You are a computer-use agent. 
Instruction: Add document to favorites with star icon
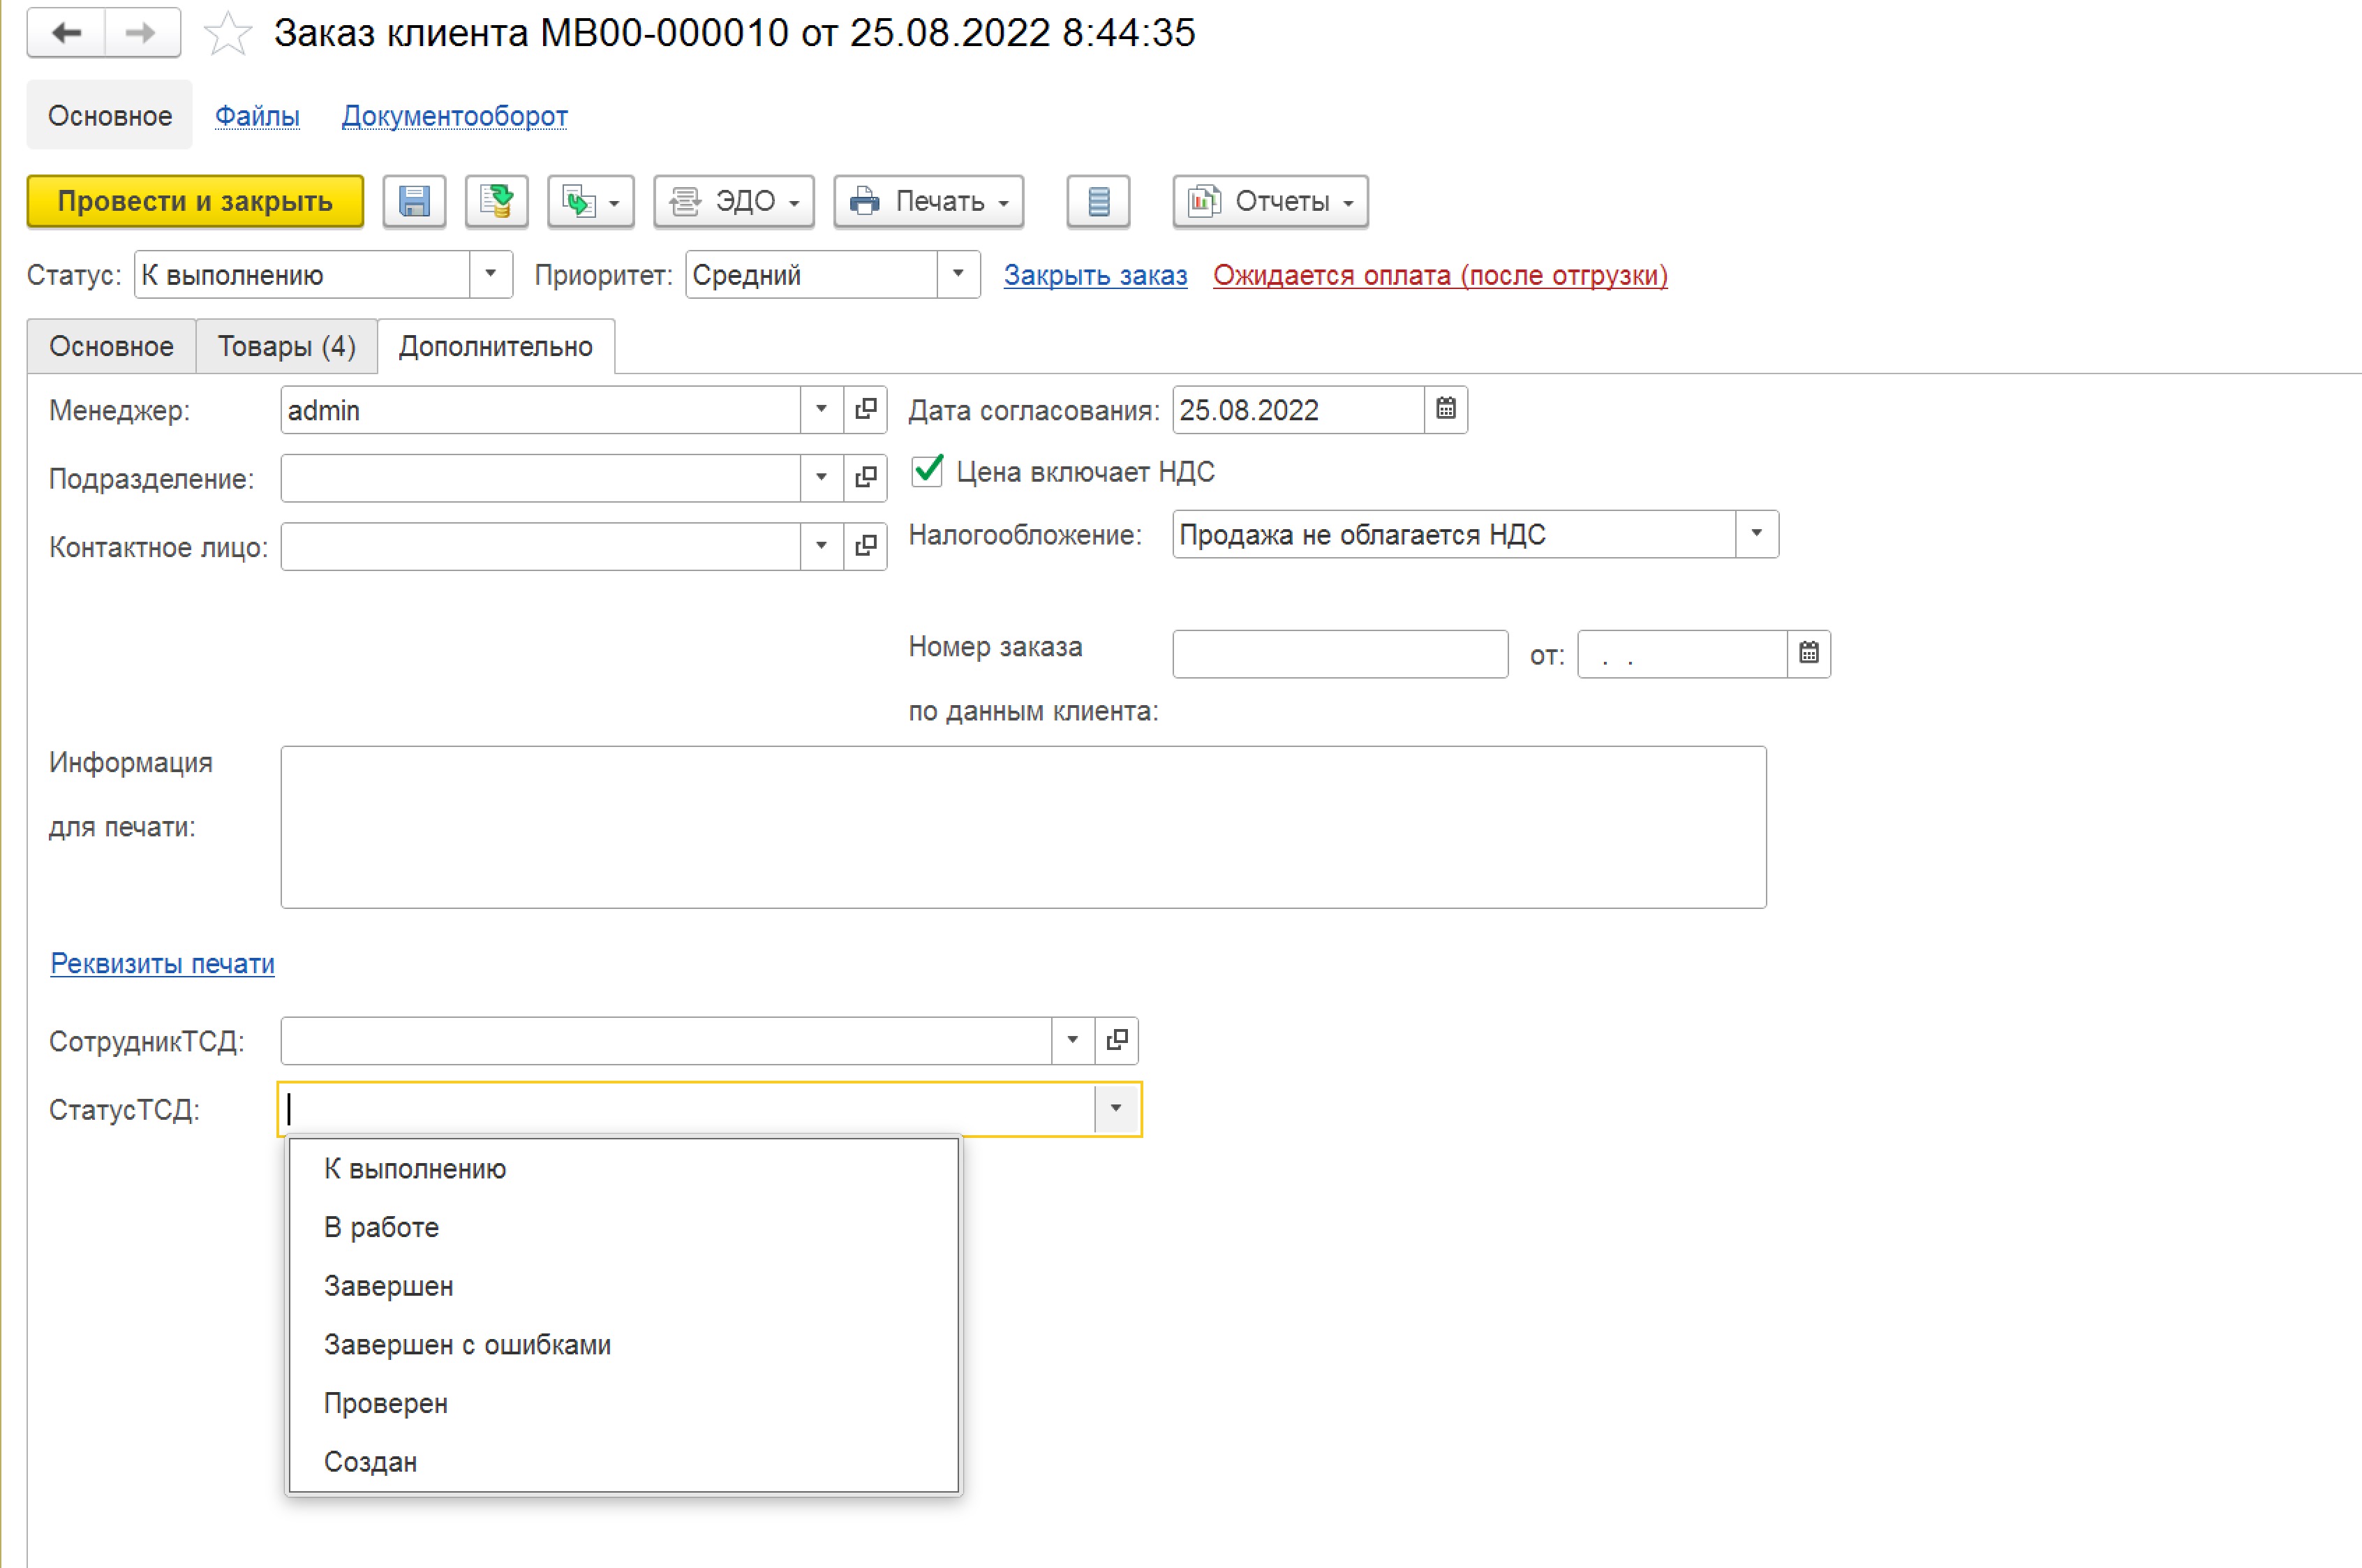click(228, 34)
